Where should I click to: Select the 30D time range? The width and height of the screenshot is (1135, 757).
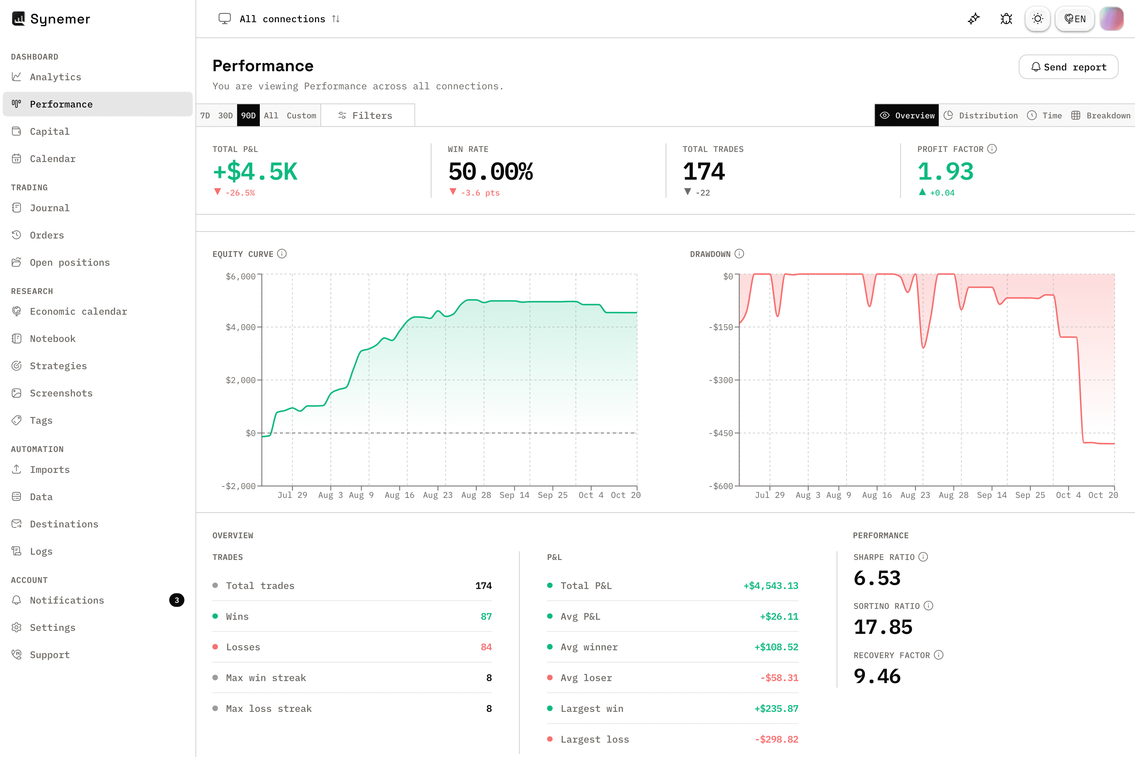pyautogui.click(x=225, y=115)
